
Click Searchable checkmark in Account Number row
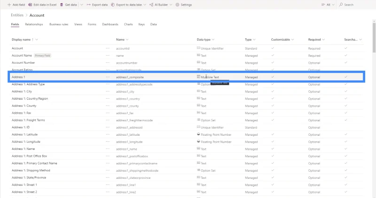pyautogui.click(x=346, y=63)
